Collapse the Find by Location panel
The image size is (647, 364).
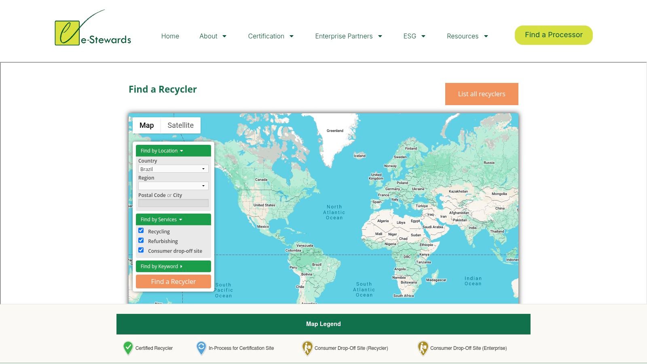(161, 150)
